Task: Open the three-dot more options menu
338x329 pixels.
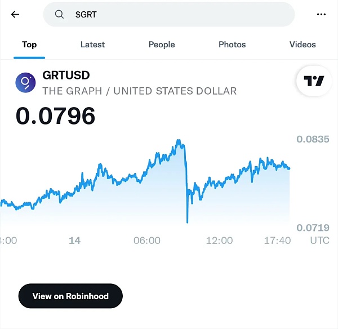Action: pos(321,15)
